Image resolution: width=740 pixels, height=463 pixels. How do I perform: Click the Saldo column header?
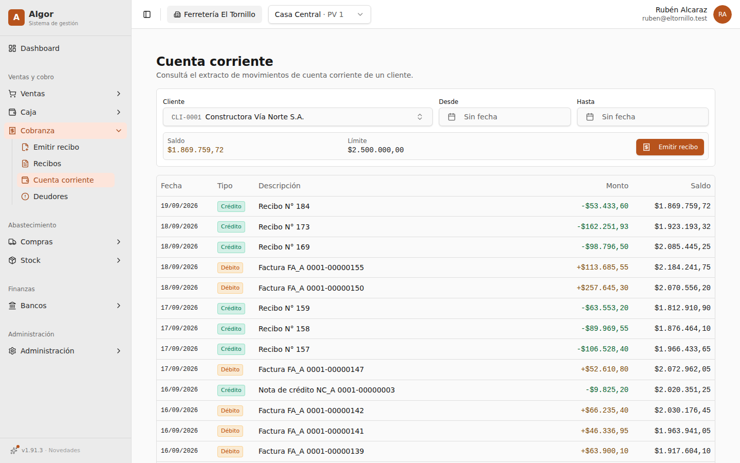700,186
